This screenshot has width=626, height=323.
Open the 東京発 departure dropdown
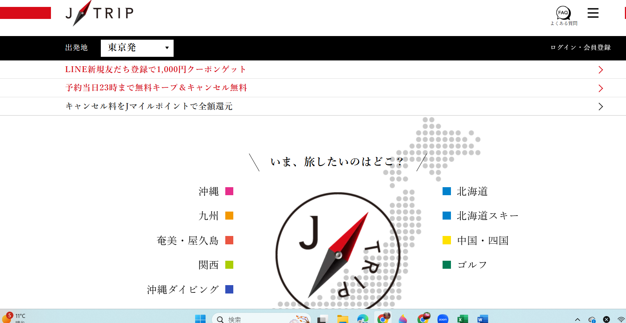point(137,48)
